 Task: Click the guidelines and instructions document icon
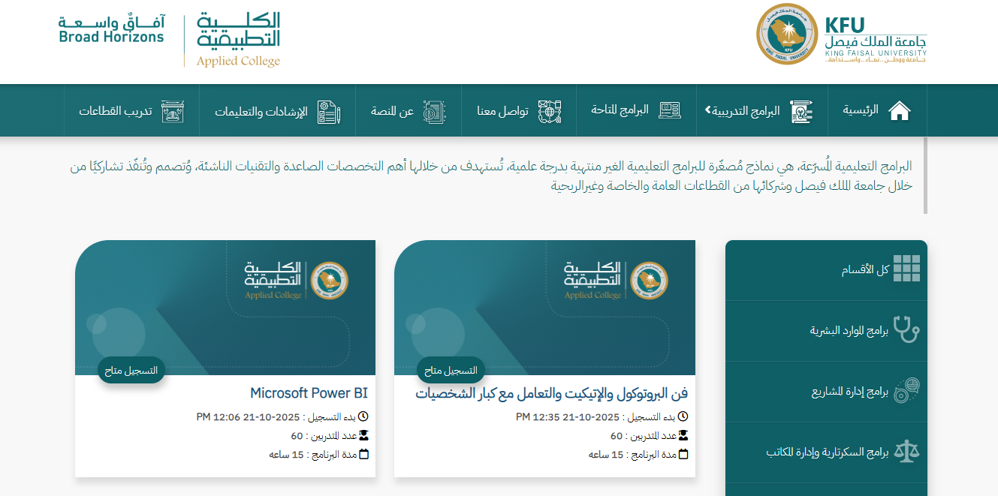329,112
